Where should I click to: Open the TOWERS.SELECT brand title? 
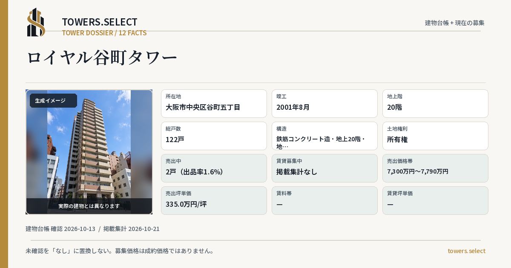point(100,22)
